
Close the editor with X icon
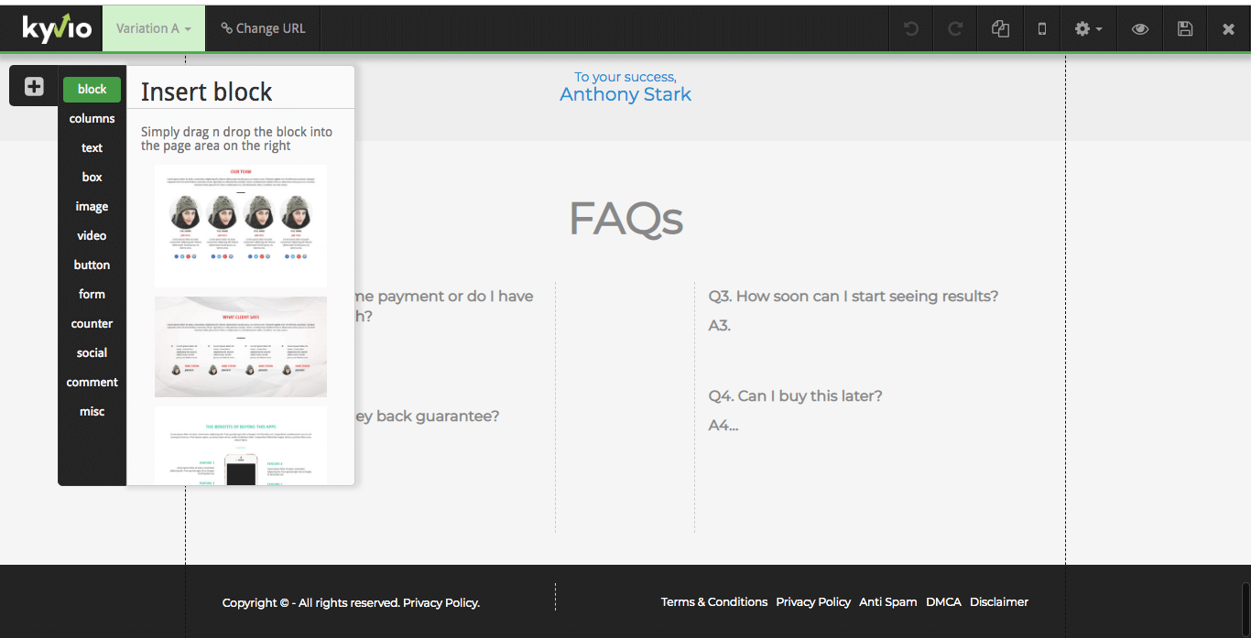coord(1229,28)
